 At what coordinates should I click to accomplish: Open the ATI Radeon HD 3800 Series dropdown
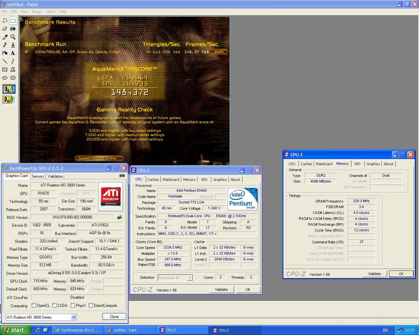(74, 317)
